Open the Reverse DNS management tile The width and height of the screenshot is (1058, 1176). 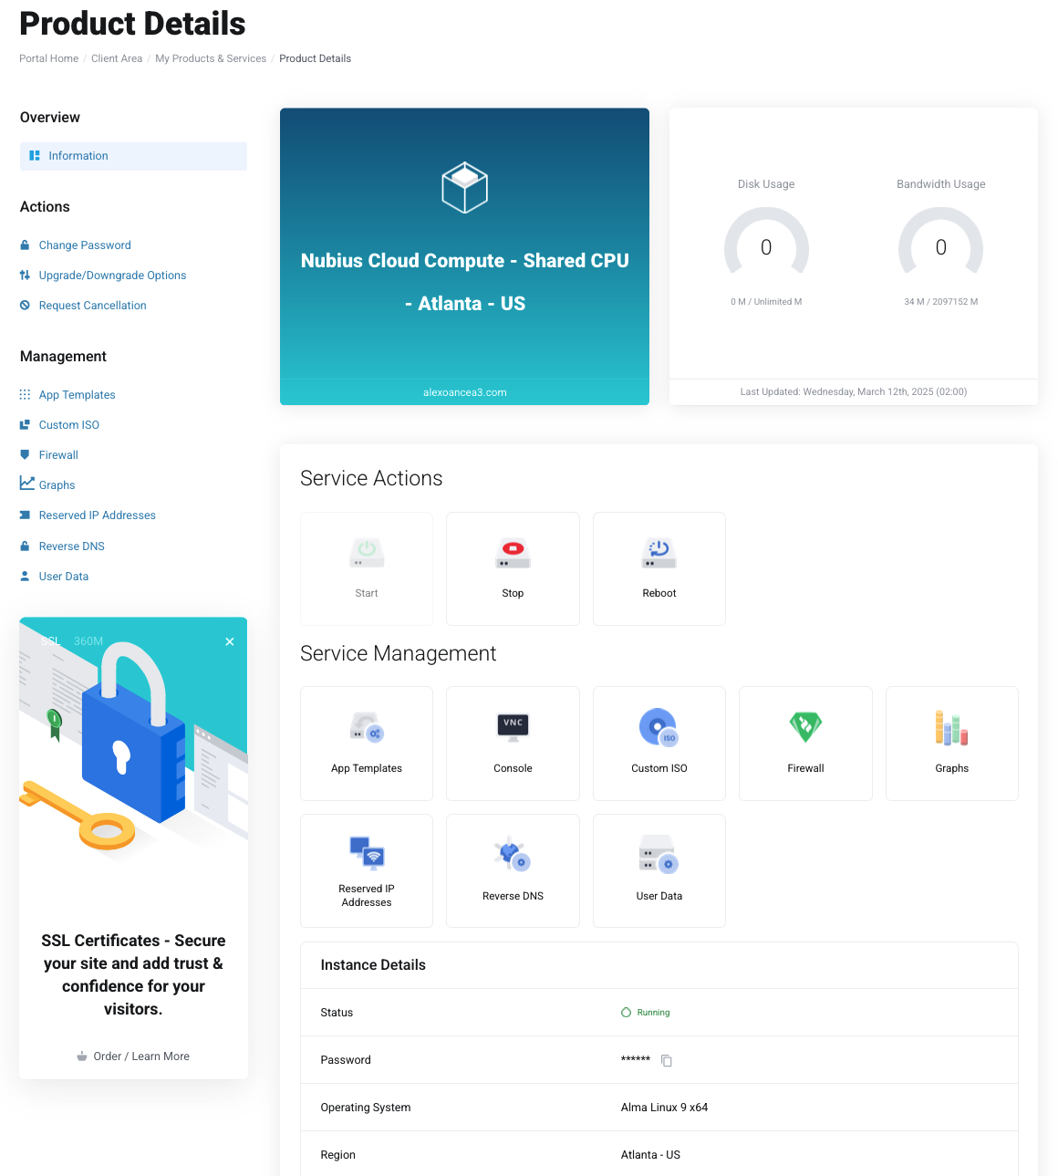[x=513, y=871]
